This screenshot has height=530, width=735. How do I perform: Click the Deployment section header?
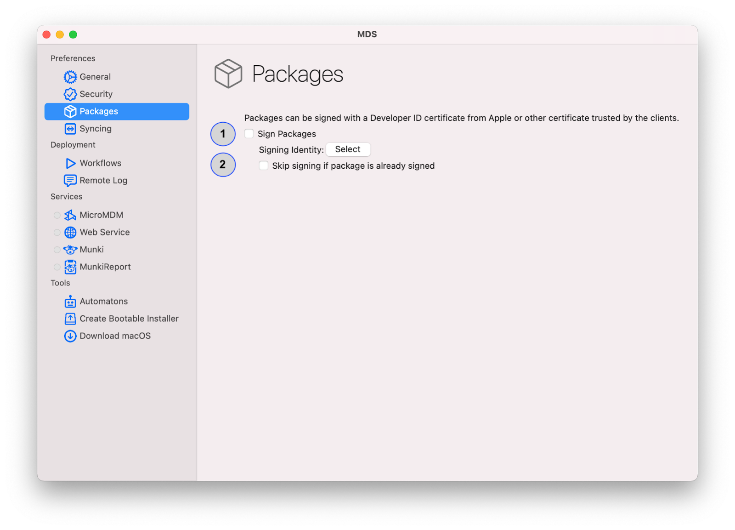click(73, 145)
